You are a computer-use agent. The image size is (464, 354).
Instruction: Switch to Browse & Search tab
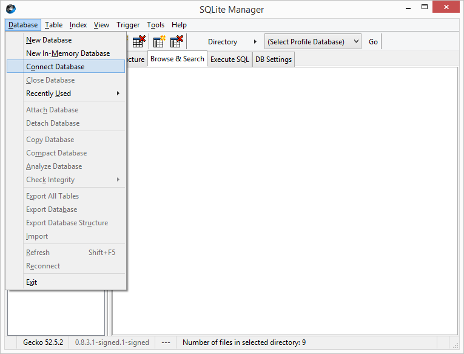[177, 59]
